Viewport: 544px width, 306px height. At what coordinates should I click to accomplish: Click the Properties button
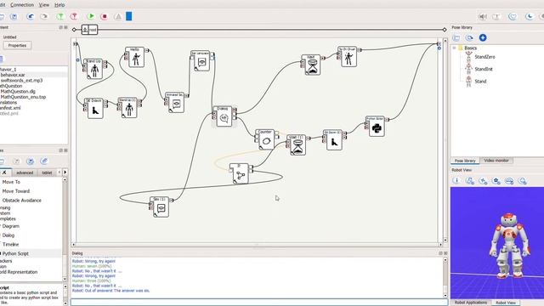pyautogui.click(x=17, y=45)
